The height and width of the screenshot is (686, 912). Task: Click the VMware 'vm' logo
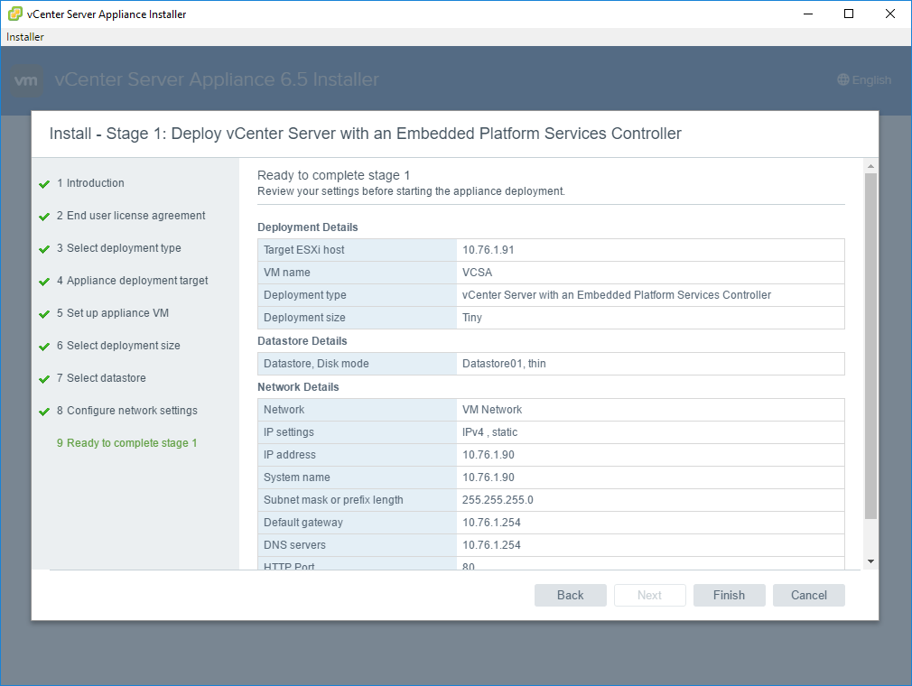tap(27, 80)
